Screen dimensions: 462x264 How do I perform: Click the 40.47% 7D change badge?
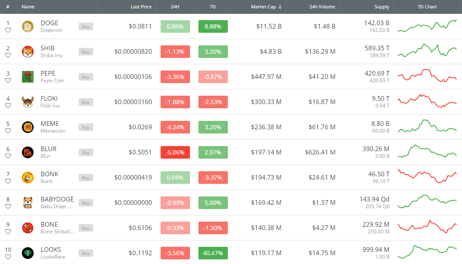(x=213, y=253)
